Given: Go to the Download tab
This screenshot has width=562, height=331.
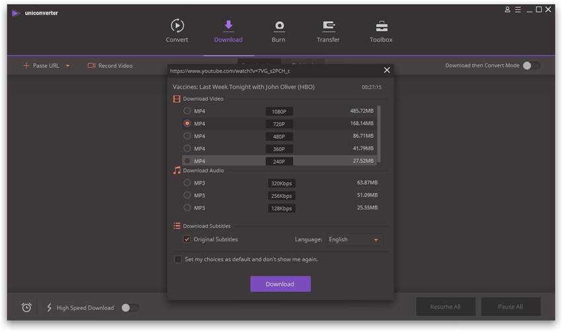Looking at the screenshot, I should pos(228,31).
